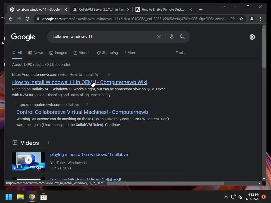
Task: Open Control Collaborative Virtual Machines link
Action: click(82, 112)
